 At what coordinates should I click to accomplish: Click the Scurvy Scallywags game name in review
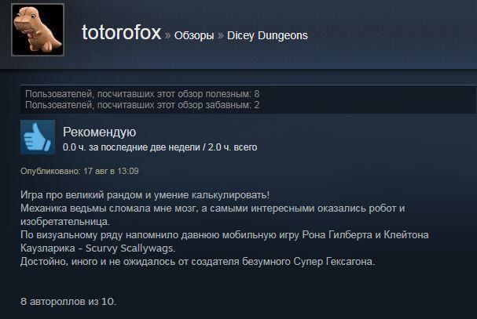tap(130, 248)
